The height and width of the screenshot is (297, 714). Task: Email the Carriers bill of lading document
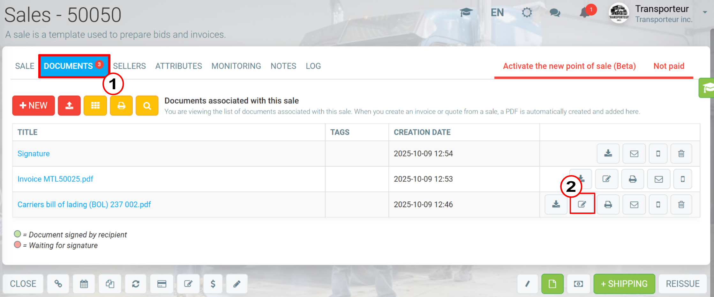click(x=634, y=205)
